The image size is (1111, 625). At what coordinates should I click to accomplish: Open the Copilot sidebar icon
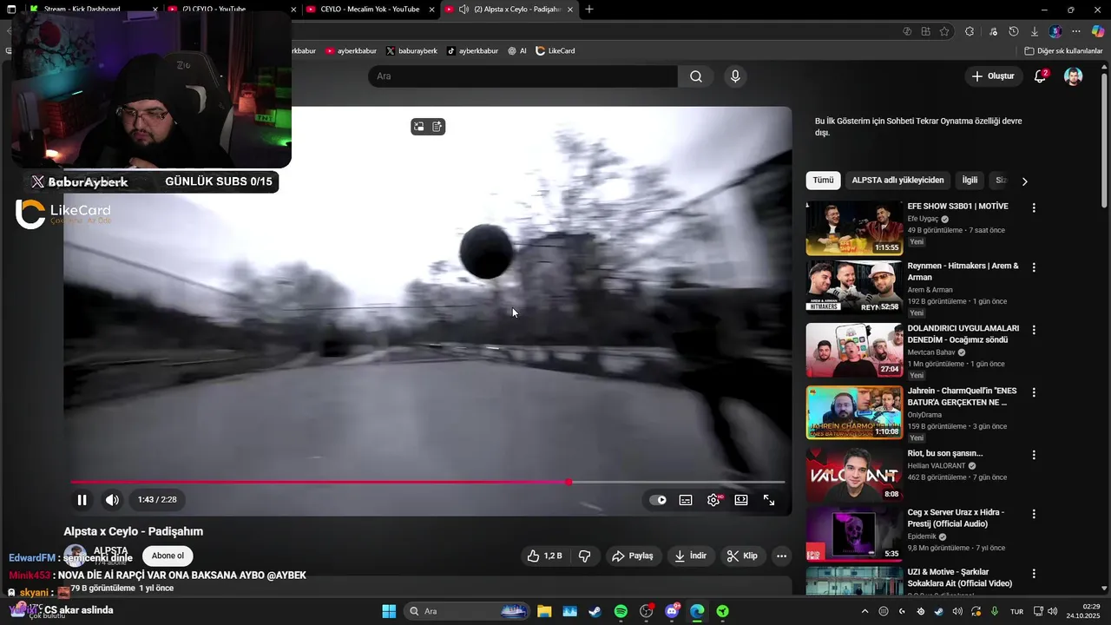tap(1098, 31)
